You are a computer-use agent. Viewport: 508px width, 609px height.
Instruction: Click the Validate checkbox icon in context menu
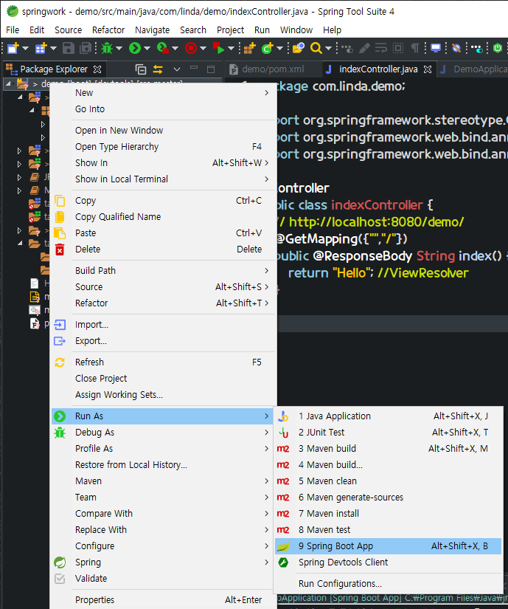point(60,578)
